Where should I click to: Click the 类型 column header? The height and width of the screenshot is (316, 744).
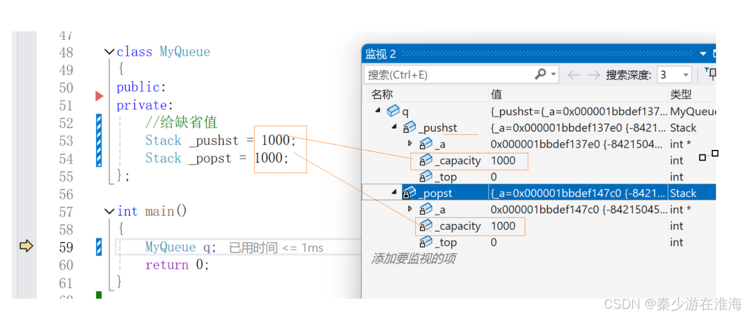[x=681, y=94]
